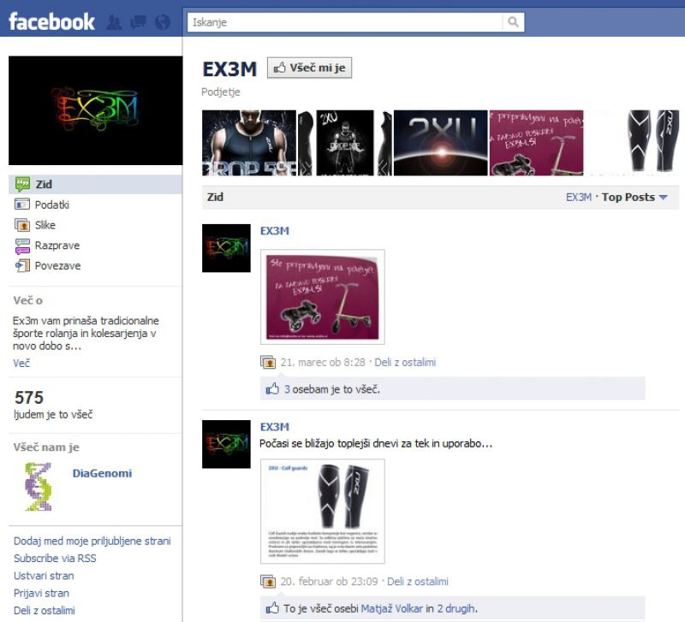Image resolution: width=685 pixels, height=622 pixels.
Task: Open the pink scooter photo in strip
Action: [x=536, y=143]
